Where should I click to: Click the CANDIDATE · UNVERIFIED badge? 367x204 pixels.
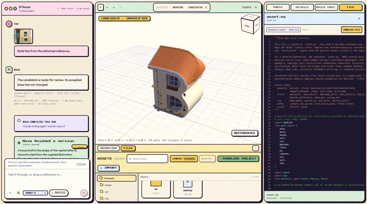(125, 18)
